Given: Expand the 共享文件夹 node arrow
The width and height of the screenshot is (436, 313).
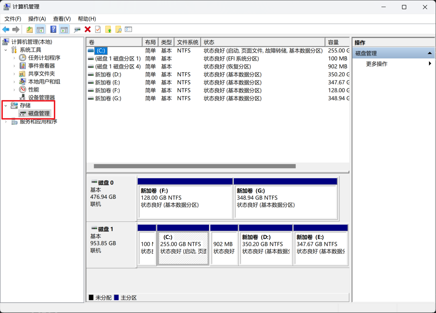Looking at the screenshot, I should pos(14,74).
